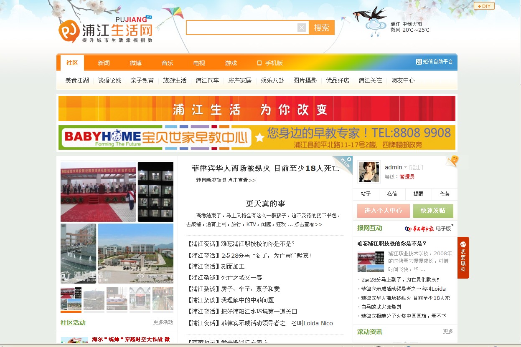Viewport: 521px width, 347px height.
Task: Switch to the 社区 tab
Action: pos(72,63)
